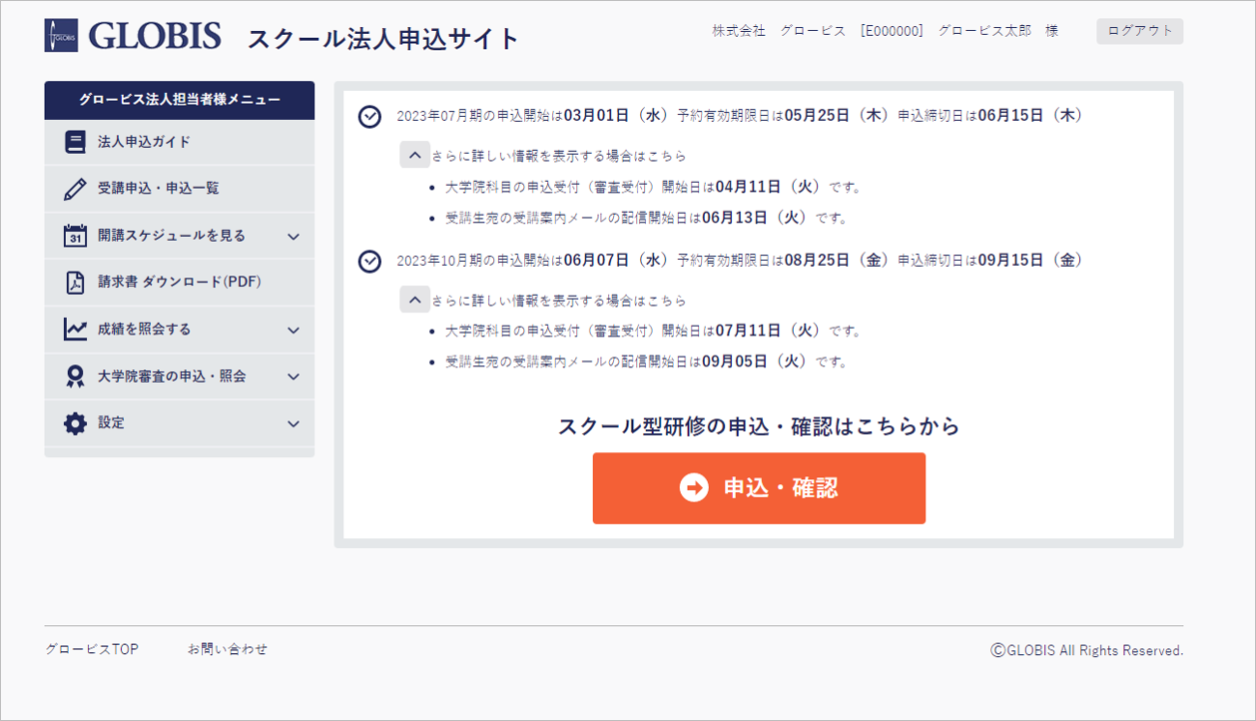This screenshot has height=721, width=1256.
Task: Click the award ribbon icon for 大学院審査
Action: (75, 376)
